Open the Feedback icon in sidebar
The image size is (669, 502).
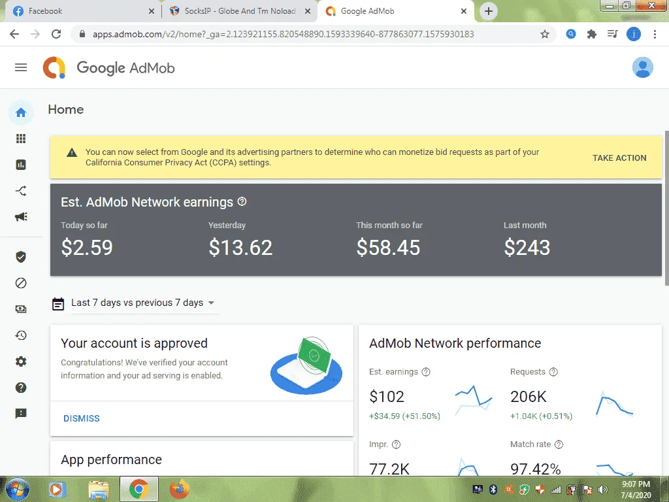tap(21, 413)
